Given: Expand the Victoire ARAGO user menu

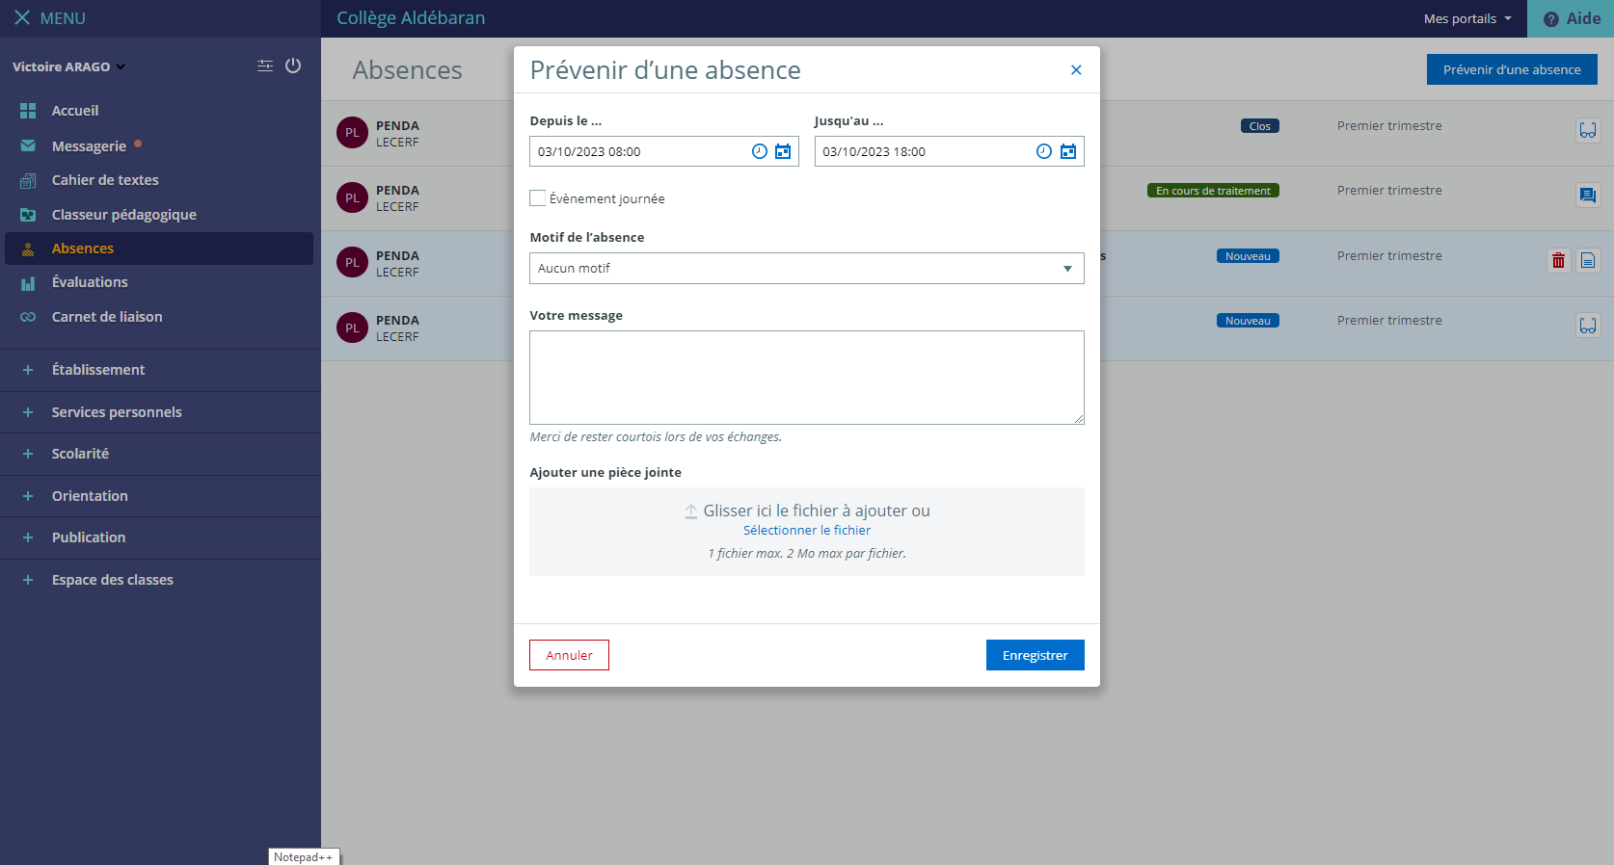Looking at the screenshot, I should 69,66.
